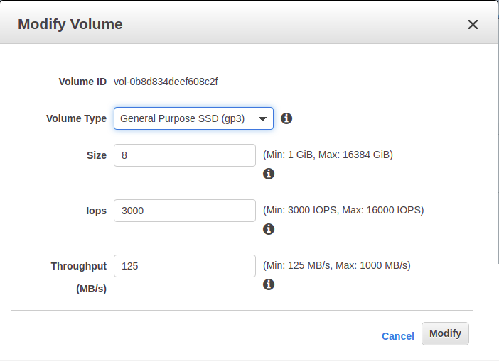Viewport: 499px width, 361px height.
Task: Click the Cancel link
Action: [x=398, y=336]
